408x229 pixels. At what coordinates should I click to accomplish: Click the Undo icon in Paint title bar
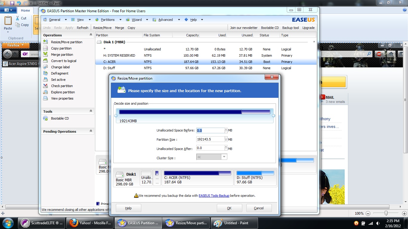coord(19,3)
